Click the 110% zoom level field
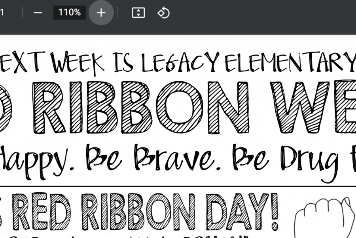The height and width of the screenshot is (238, 356). click(70, 13)
